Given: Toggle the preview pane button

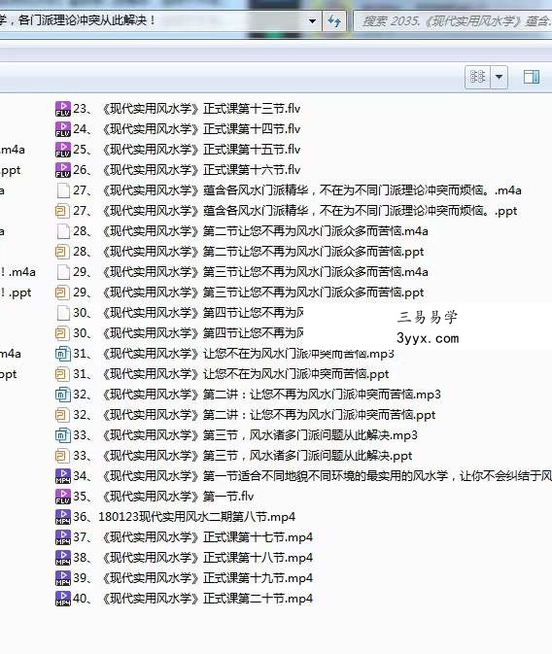Looking at the screenshot, I should [x=532, y=77].
